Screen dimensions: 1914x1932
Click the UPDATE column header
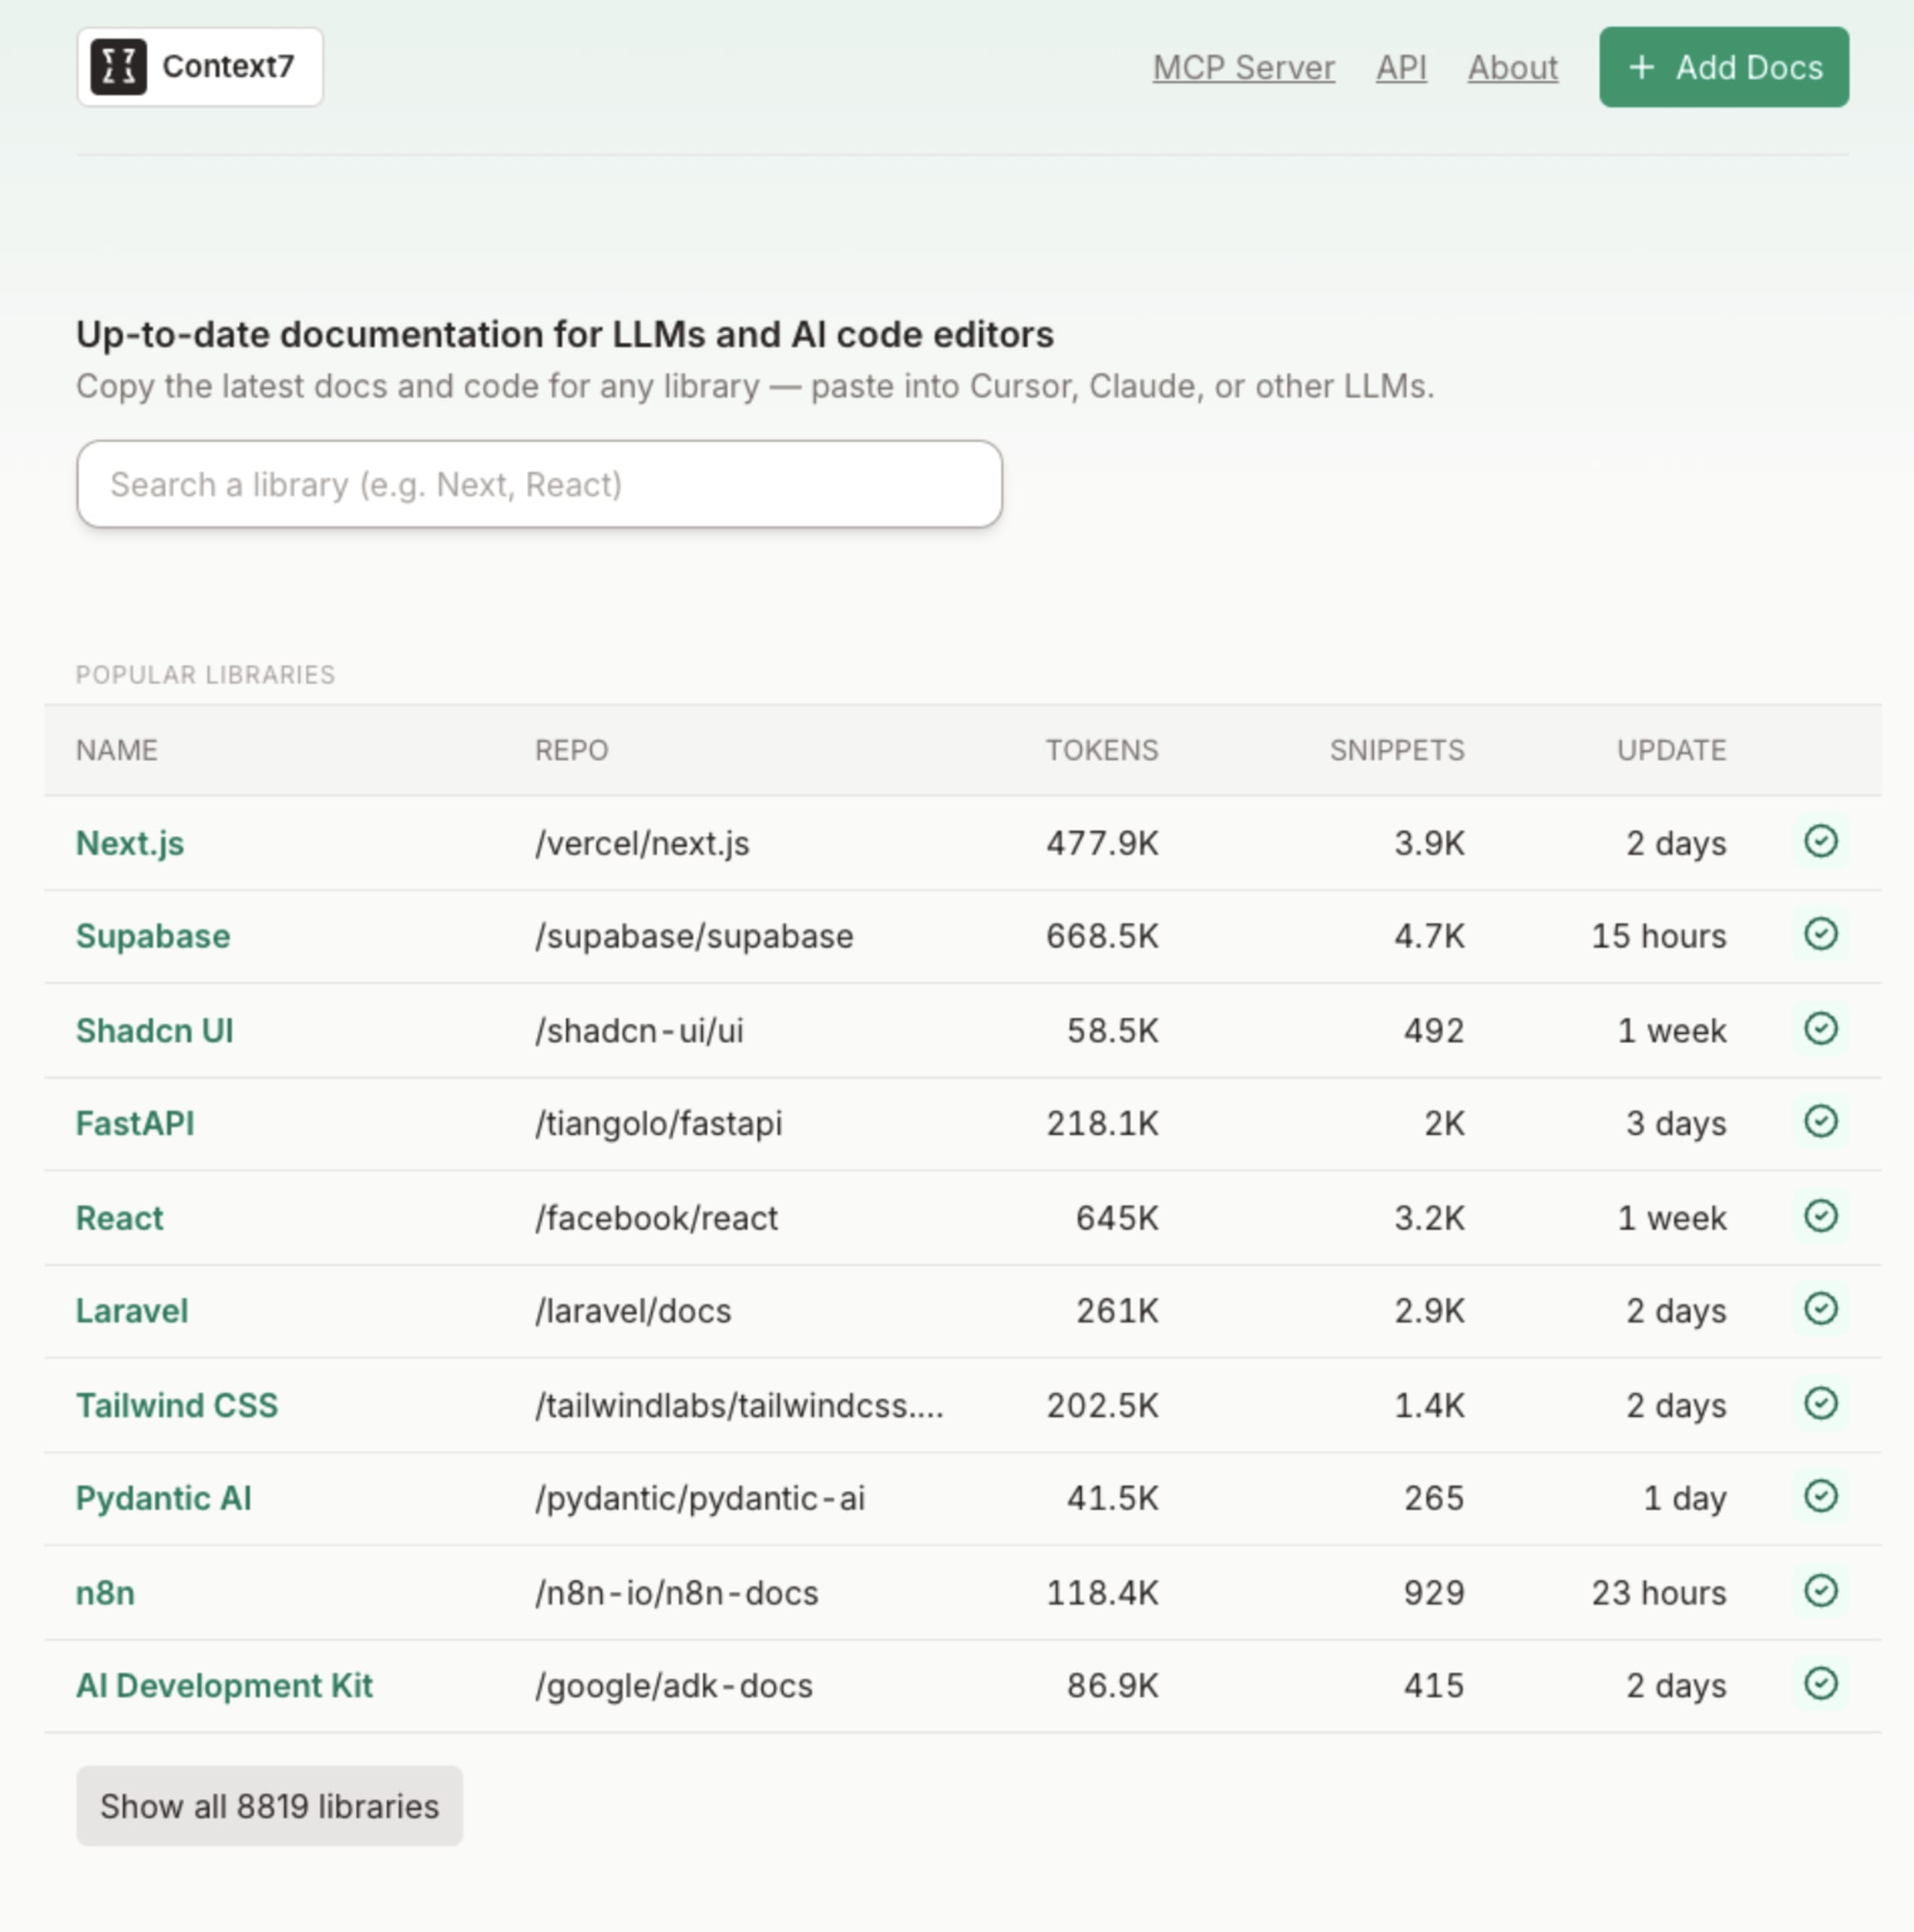pos(1672,750)
